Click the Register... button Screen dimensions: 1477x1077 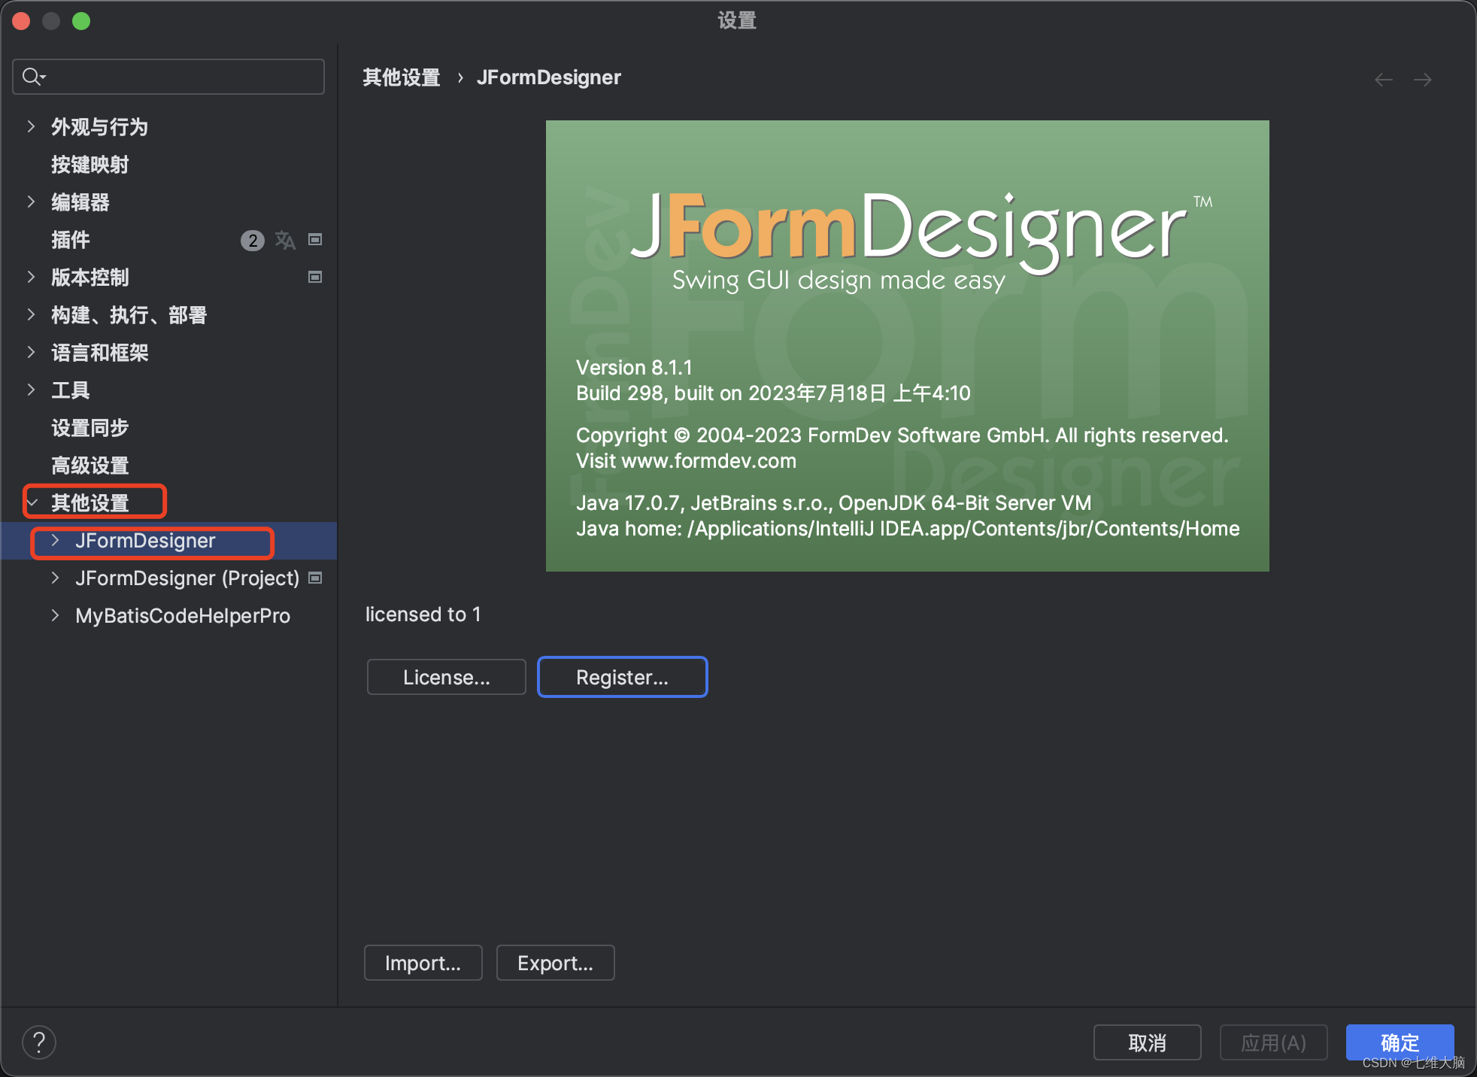tap(622, 677)
